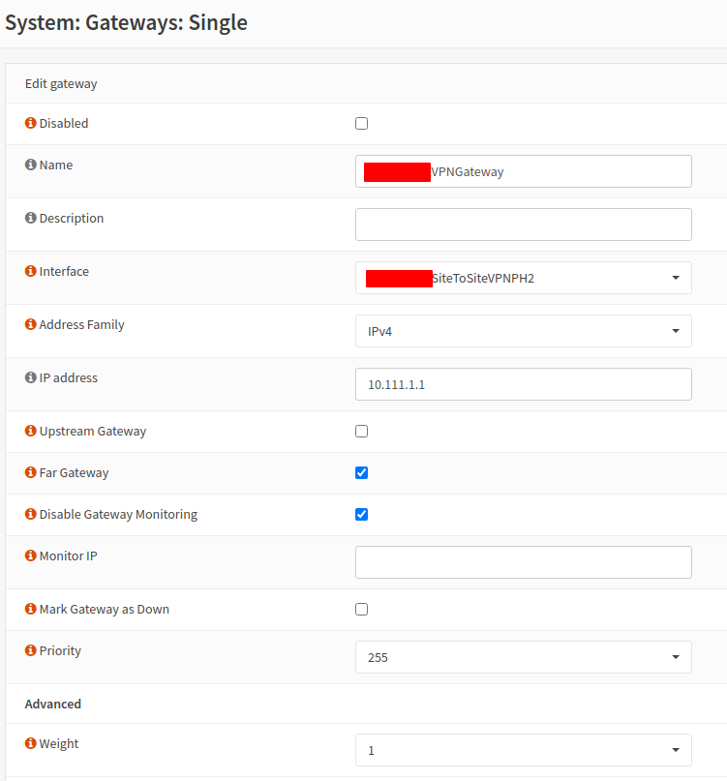
Task: Show help icon beside Monitor IP
Action: tap(30, 556)
